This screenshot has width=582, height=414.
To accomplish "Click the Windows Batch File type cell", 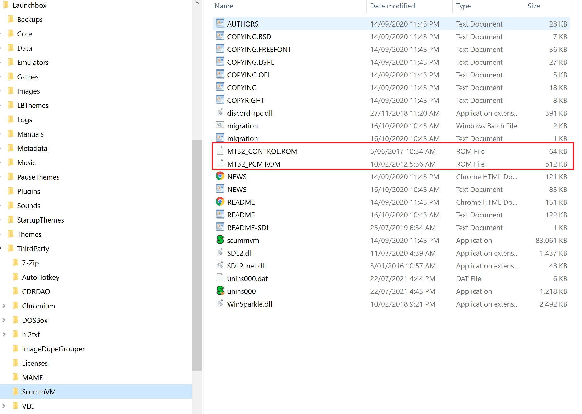I will (x=486, y=126).
